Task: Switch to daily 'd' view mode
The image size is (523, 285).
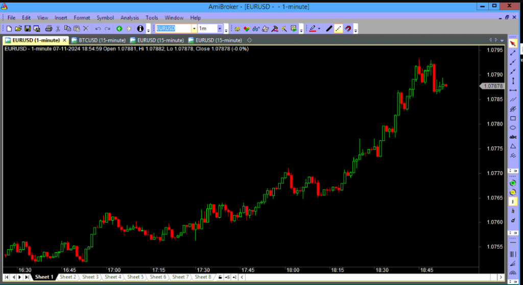Action: click(513, 220)
